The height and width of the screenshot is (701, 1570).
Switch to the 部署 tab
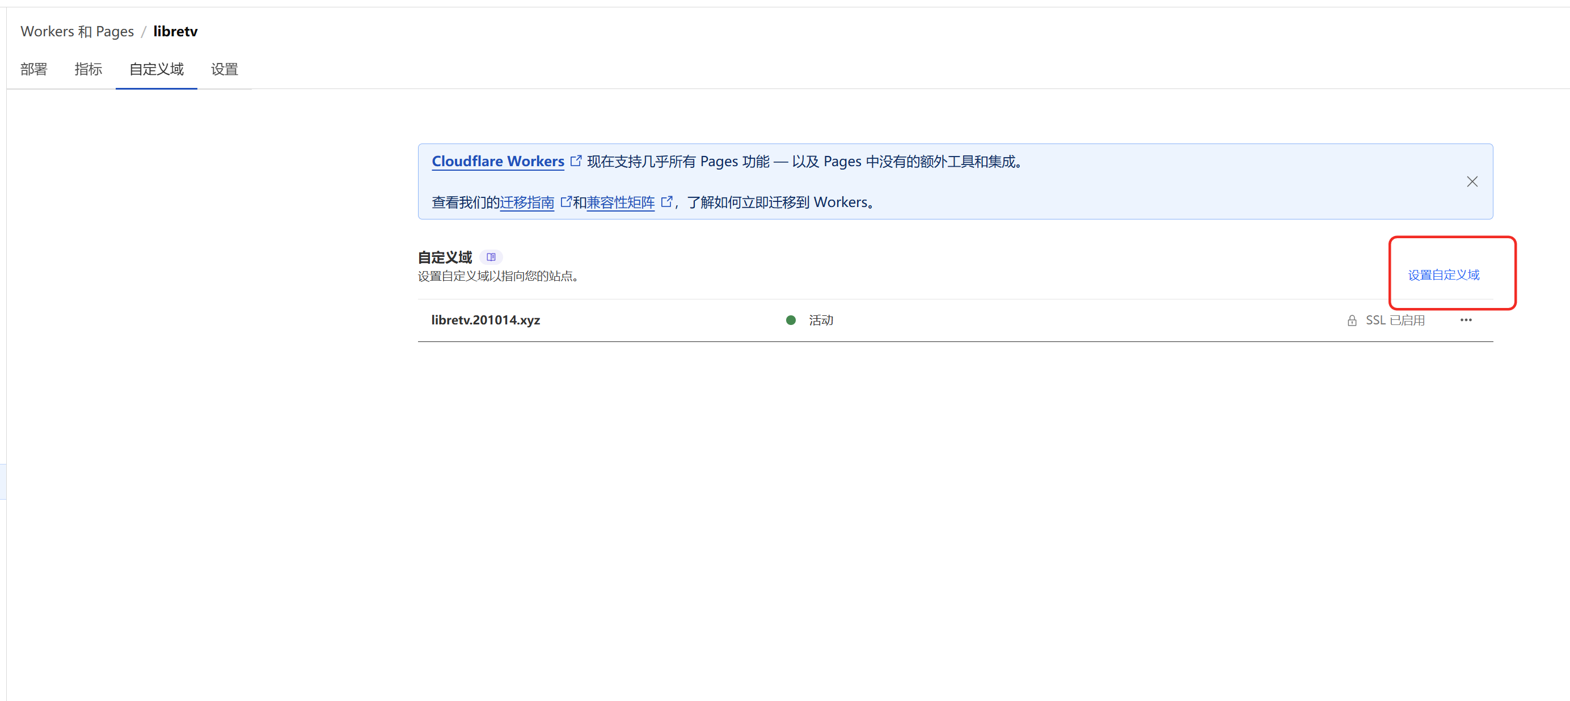coord(33,69)
